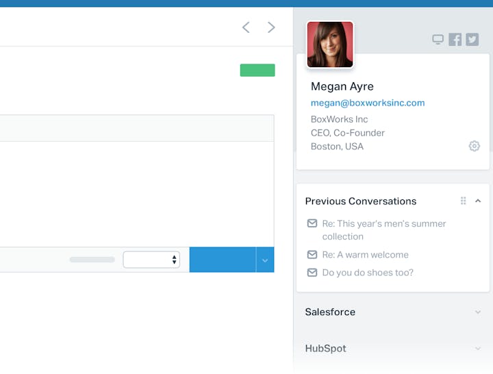Go to previous conversation with left arrow
The image size is (493, 374).
[x=246, y=27]
